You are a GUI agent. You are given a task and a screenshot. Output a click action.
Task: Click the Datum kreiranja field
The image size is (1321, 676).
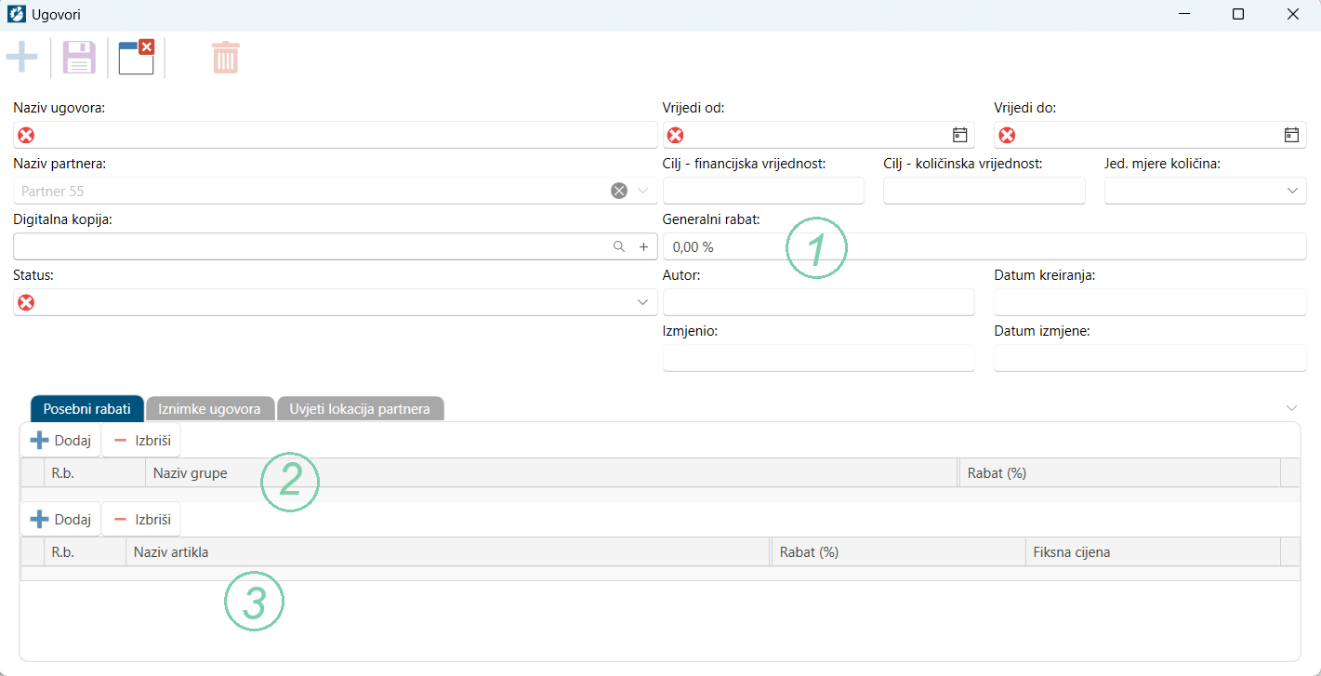1150,302
